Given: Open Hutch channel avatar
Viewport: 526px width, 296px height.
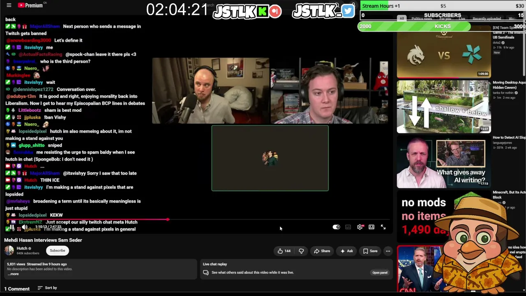Looking at the screenshot, I should point(9,250).
